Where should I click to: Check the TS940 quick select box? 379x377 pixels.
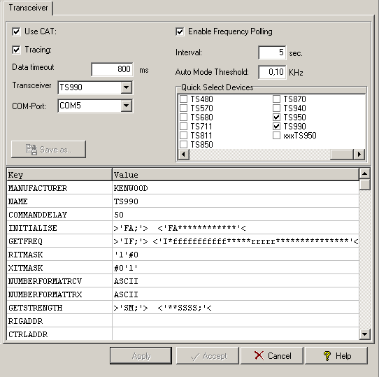tap(276, 108)
